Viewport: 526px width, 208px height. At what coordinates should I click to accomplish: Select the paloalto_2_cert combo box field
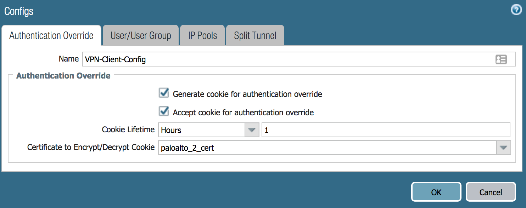click(326, 148)
